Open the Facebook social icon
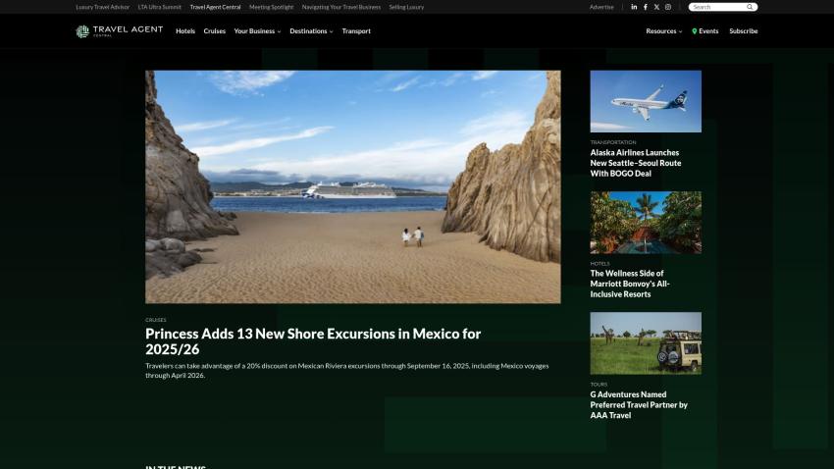The width and height of the screenshot is (834, 469). [646, 7]
